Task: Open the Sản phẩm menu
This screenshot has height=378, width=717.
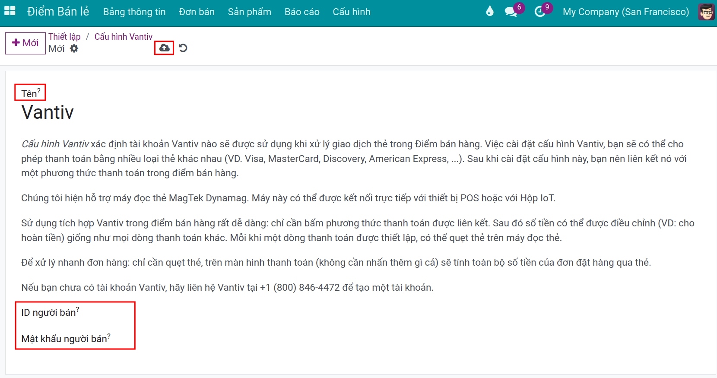Action: point(250,12)
